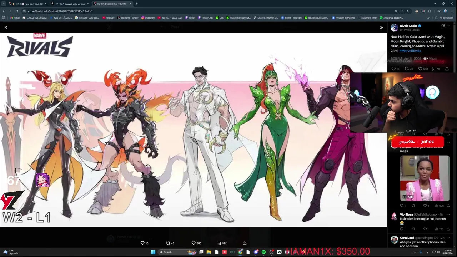The width and height of the screenshot is (457, 257).
Task: Open the YouTube bookmark
Action: point(109,17)
